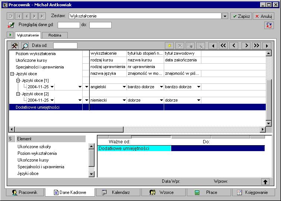Click the edit icon beside Przeglądaj dane od
The width and height of the screenshot is (281, 201).
pos(11,25)
